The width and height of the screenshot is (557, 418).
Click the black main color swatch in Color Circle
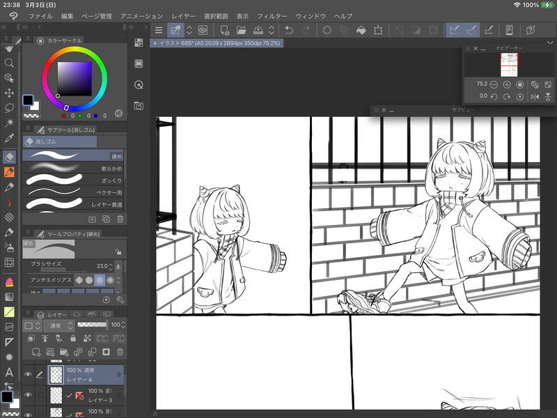point(28,100)
